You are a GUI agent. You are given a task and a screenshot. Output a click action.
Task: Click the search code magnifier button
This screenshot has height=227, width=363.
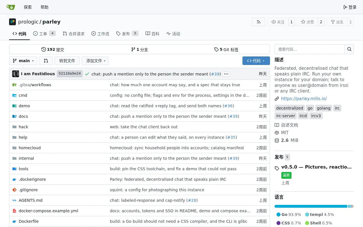pyautogui.click(x=349, y=49)
